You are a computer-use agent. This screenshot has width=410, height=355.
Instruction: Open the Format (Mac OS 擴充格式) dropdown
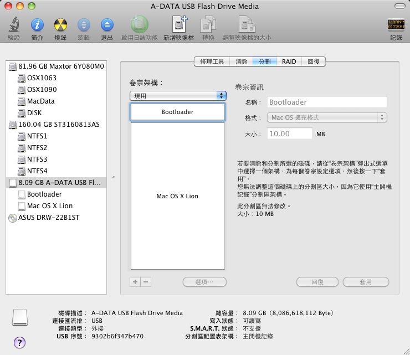327,117
